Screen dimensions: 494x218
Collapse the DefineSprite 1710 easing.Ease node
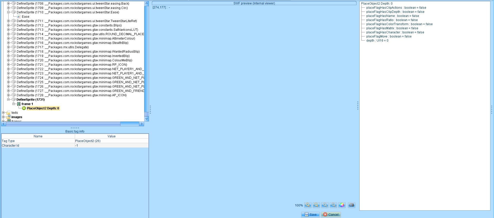[x=8, y=12]
